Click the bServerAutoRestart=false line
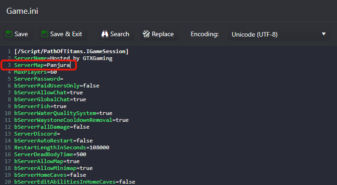Image resolution: width=337 pixels, height=185 pixels. (54, 141)
